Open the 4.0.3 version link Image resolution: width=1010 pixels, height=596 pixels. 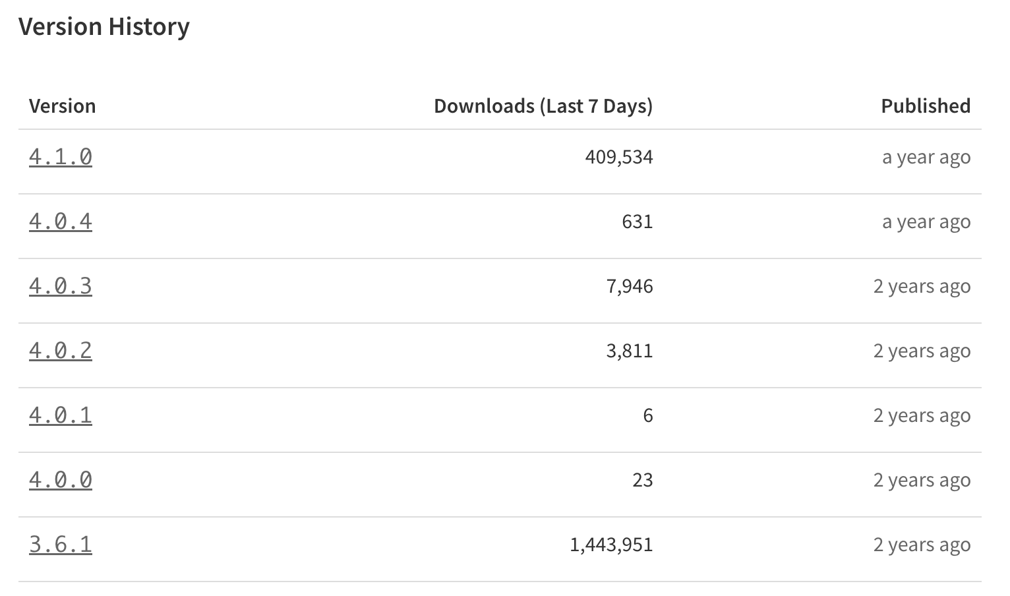coord(61,286)
